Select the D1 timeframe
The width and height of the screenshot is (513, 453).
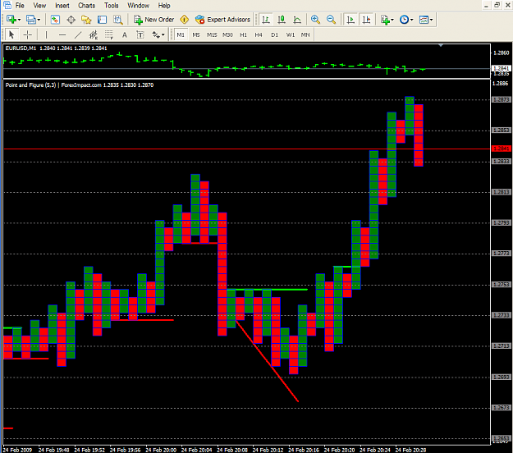(274, 34)
